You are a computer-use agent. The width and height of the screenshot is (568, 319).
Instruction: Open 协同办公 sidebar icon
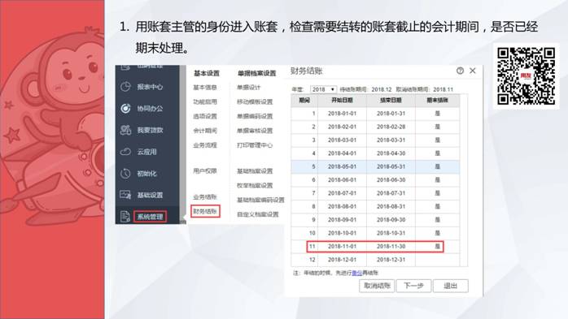point(125,109)
